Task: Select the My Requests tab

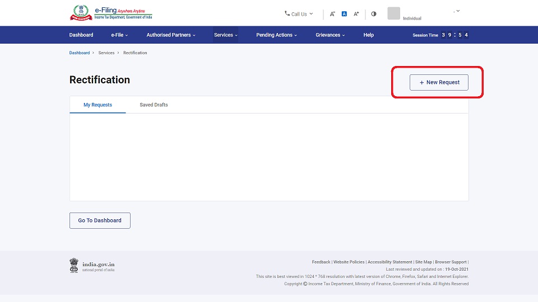Action: coord(98,105)
